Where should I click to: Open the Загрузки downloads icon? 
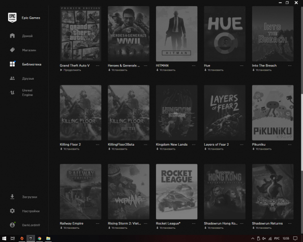(12, 197)
